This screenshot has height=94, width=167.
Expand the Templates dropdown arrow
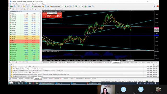(94, 6)
